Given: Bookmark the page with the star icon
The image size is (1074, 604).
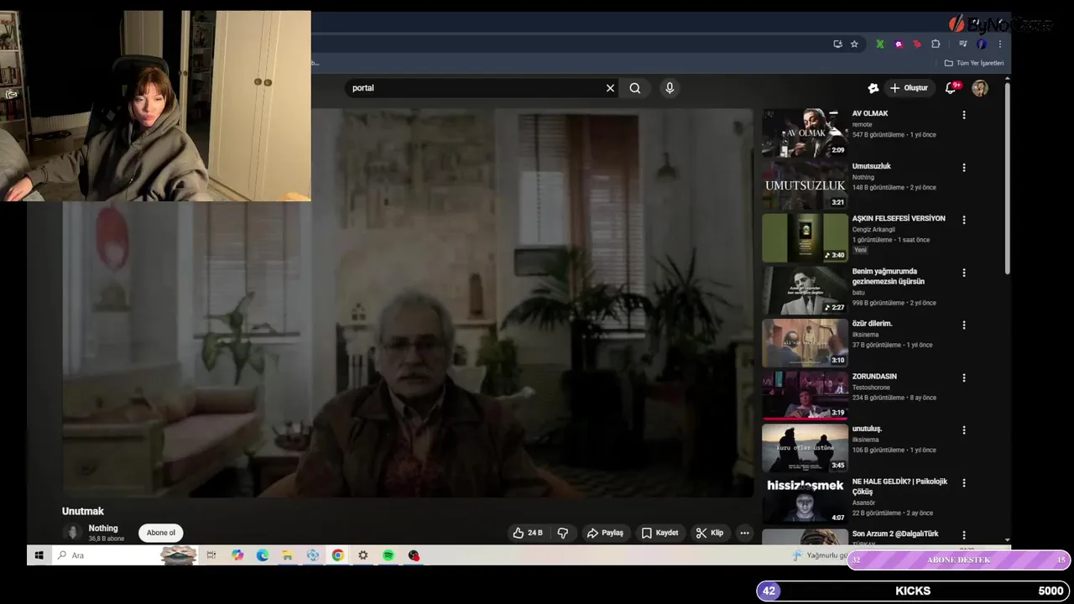Looking at the screenshot, I should coord(854,44).
